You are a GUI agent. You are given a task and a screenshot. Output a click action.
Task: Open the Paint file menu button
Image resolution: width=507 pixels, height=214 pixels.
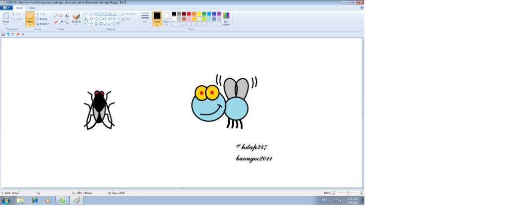click(x=6, y=8)
